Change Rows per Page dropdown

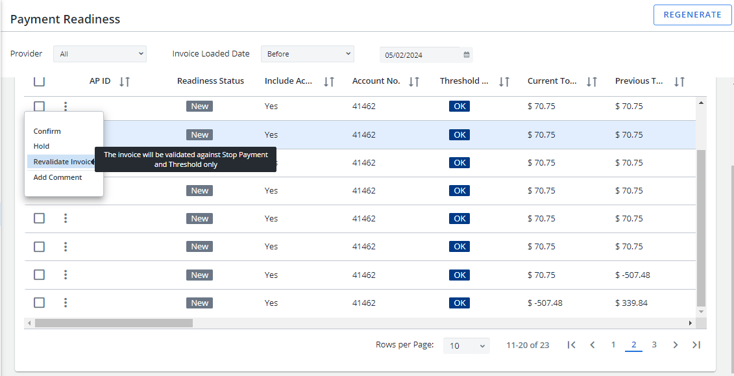pos(467,345)
